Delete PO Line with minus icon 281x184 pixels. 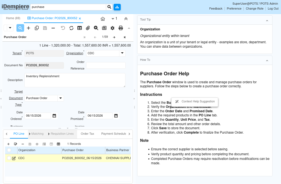23,144
